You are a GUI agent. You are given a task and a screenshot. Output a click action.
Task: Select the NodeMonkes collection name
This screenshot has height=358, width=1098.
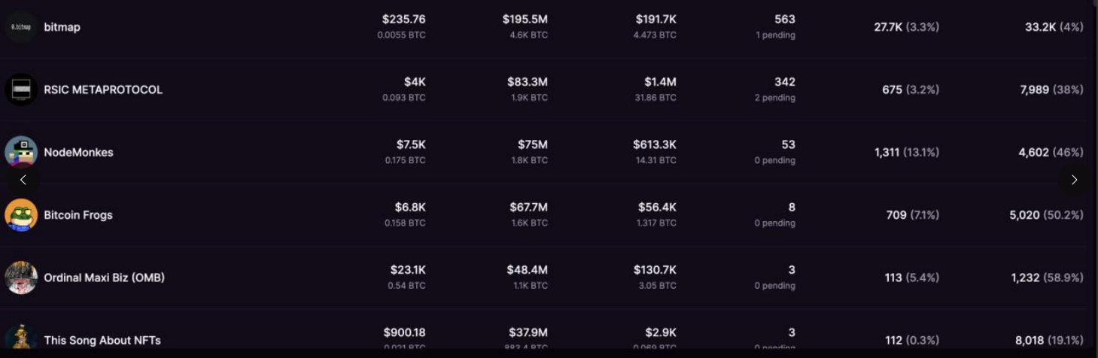tap(78, 152)
